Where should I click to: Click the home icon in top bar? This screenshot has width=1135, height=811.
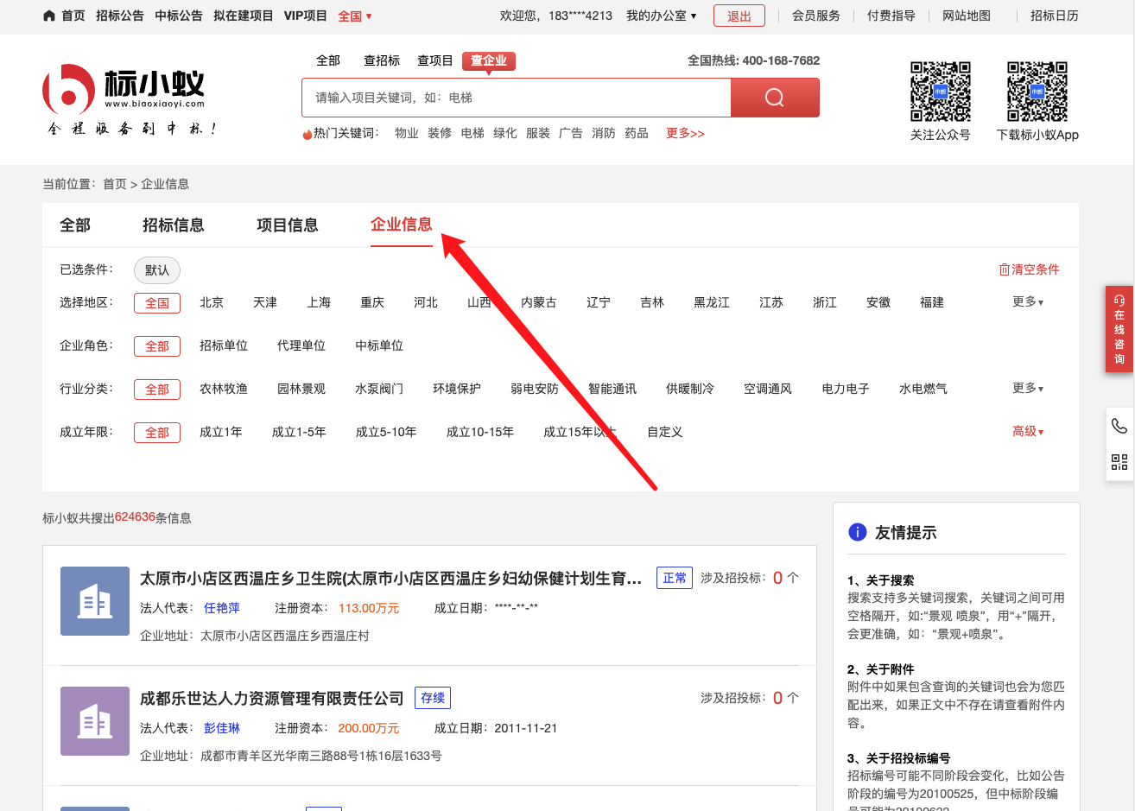pyautogui.click(x=49, y=16)
